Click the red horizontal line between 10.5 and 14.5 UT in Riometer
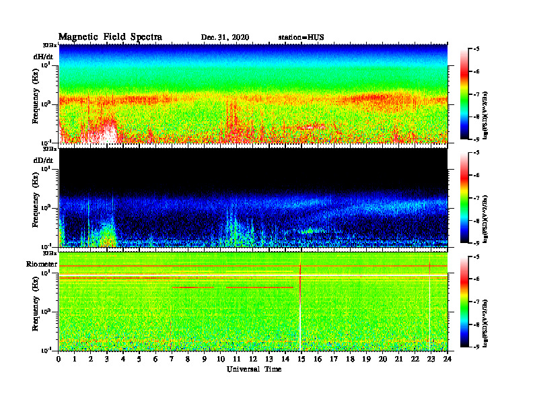 [259, 287]
